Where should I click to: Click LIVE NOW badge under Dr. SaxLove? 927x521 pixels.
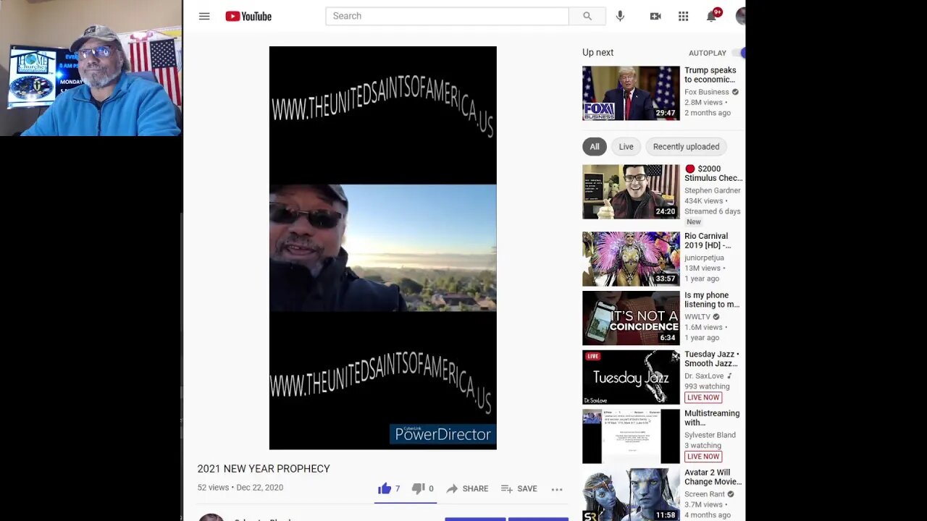coord(703,397)
